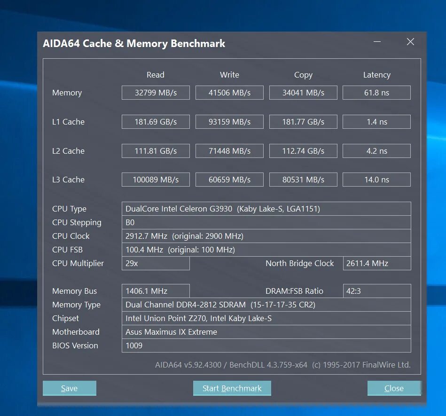The width and height of the screenshot is (446, 416).
Task: Select L2 Cache Read 111.81 GB/s
Action: click(x=156, y=151)
